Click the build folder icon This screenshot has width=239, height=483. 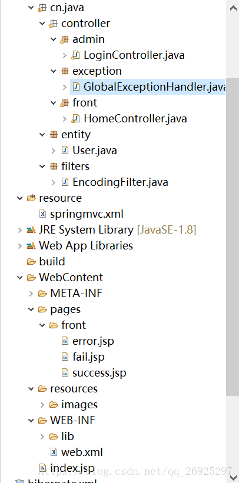[x=31, y=262]
